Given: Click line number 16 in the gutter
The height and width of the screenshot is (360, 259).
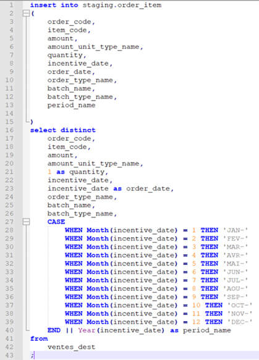Looking at the screenshot, I should click(9, 130).
